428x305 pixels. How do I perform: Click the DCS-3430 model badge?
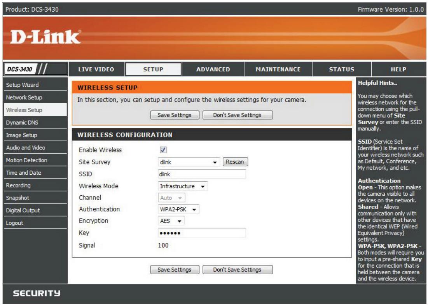(35, 69)
